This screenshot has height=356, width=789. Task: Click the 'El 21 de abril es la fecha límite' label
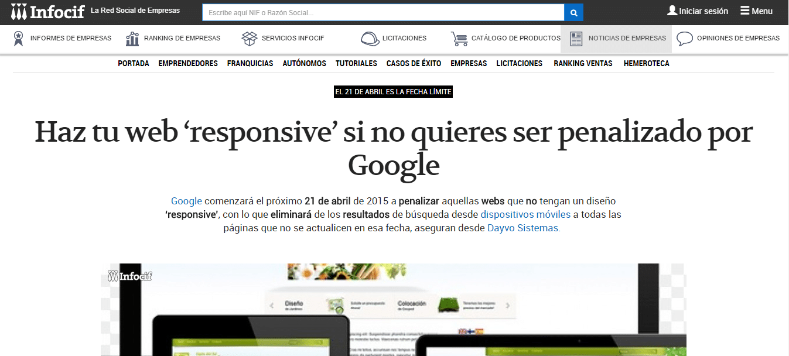(394, 92)
